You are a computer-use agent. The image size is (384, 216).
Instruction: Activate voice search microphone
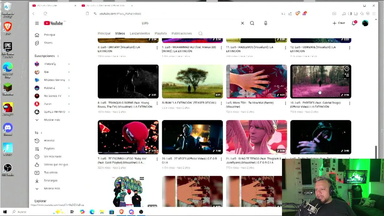(265, 23)
